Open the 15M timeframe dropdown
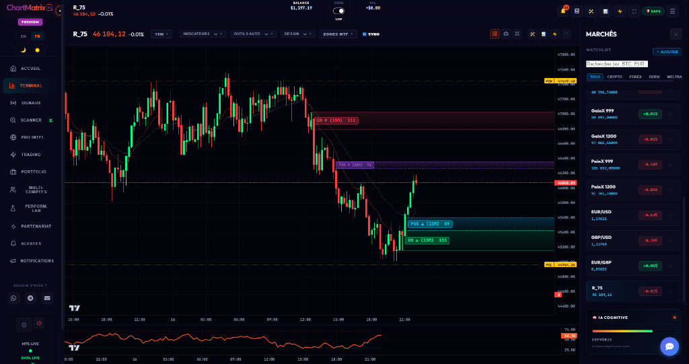 pyautogui.click(x=161, y=34)
